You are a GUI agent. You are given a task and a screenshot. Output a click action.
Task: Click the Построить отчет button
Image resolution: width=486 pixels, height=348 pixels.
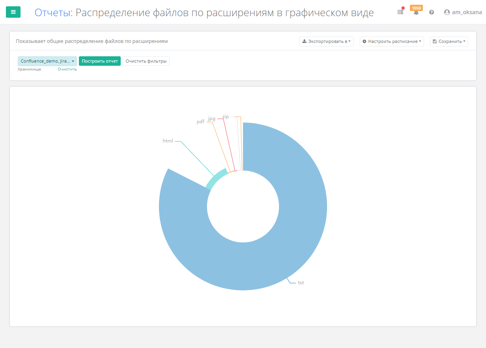tap(100, 61)
